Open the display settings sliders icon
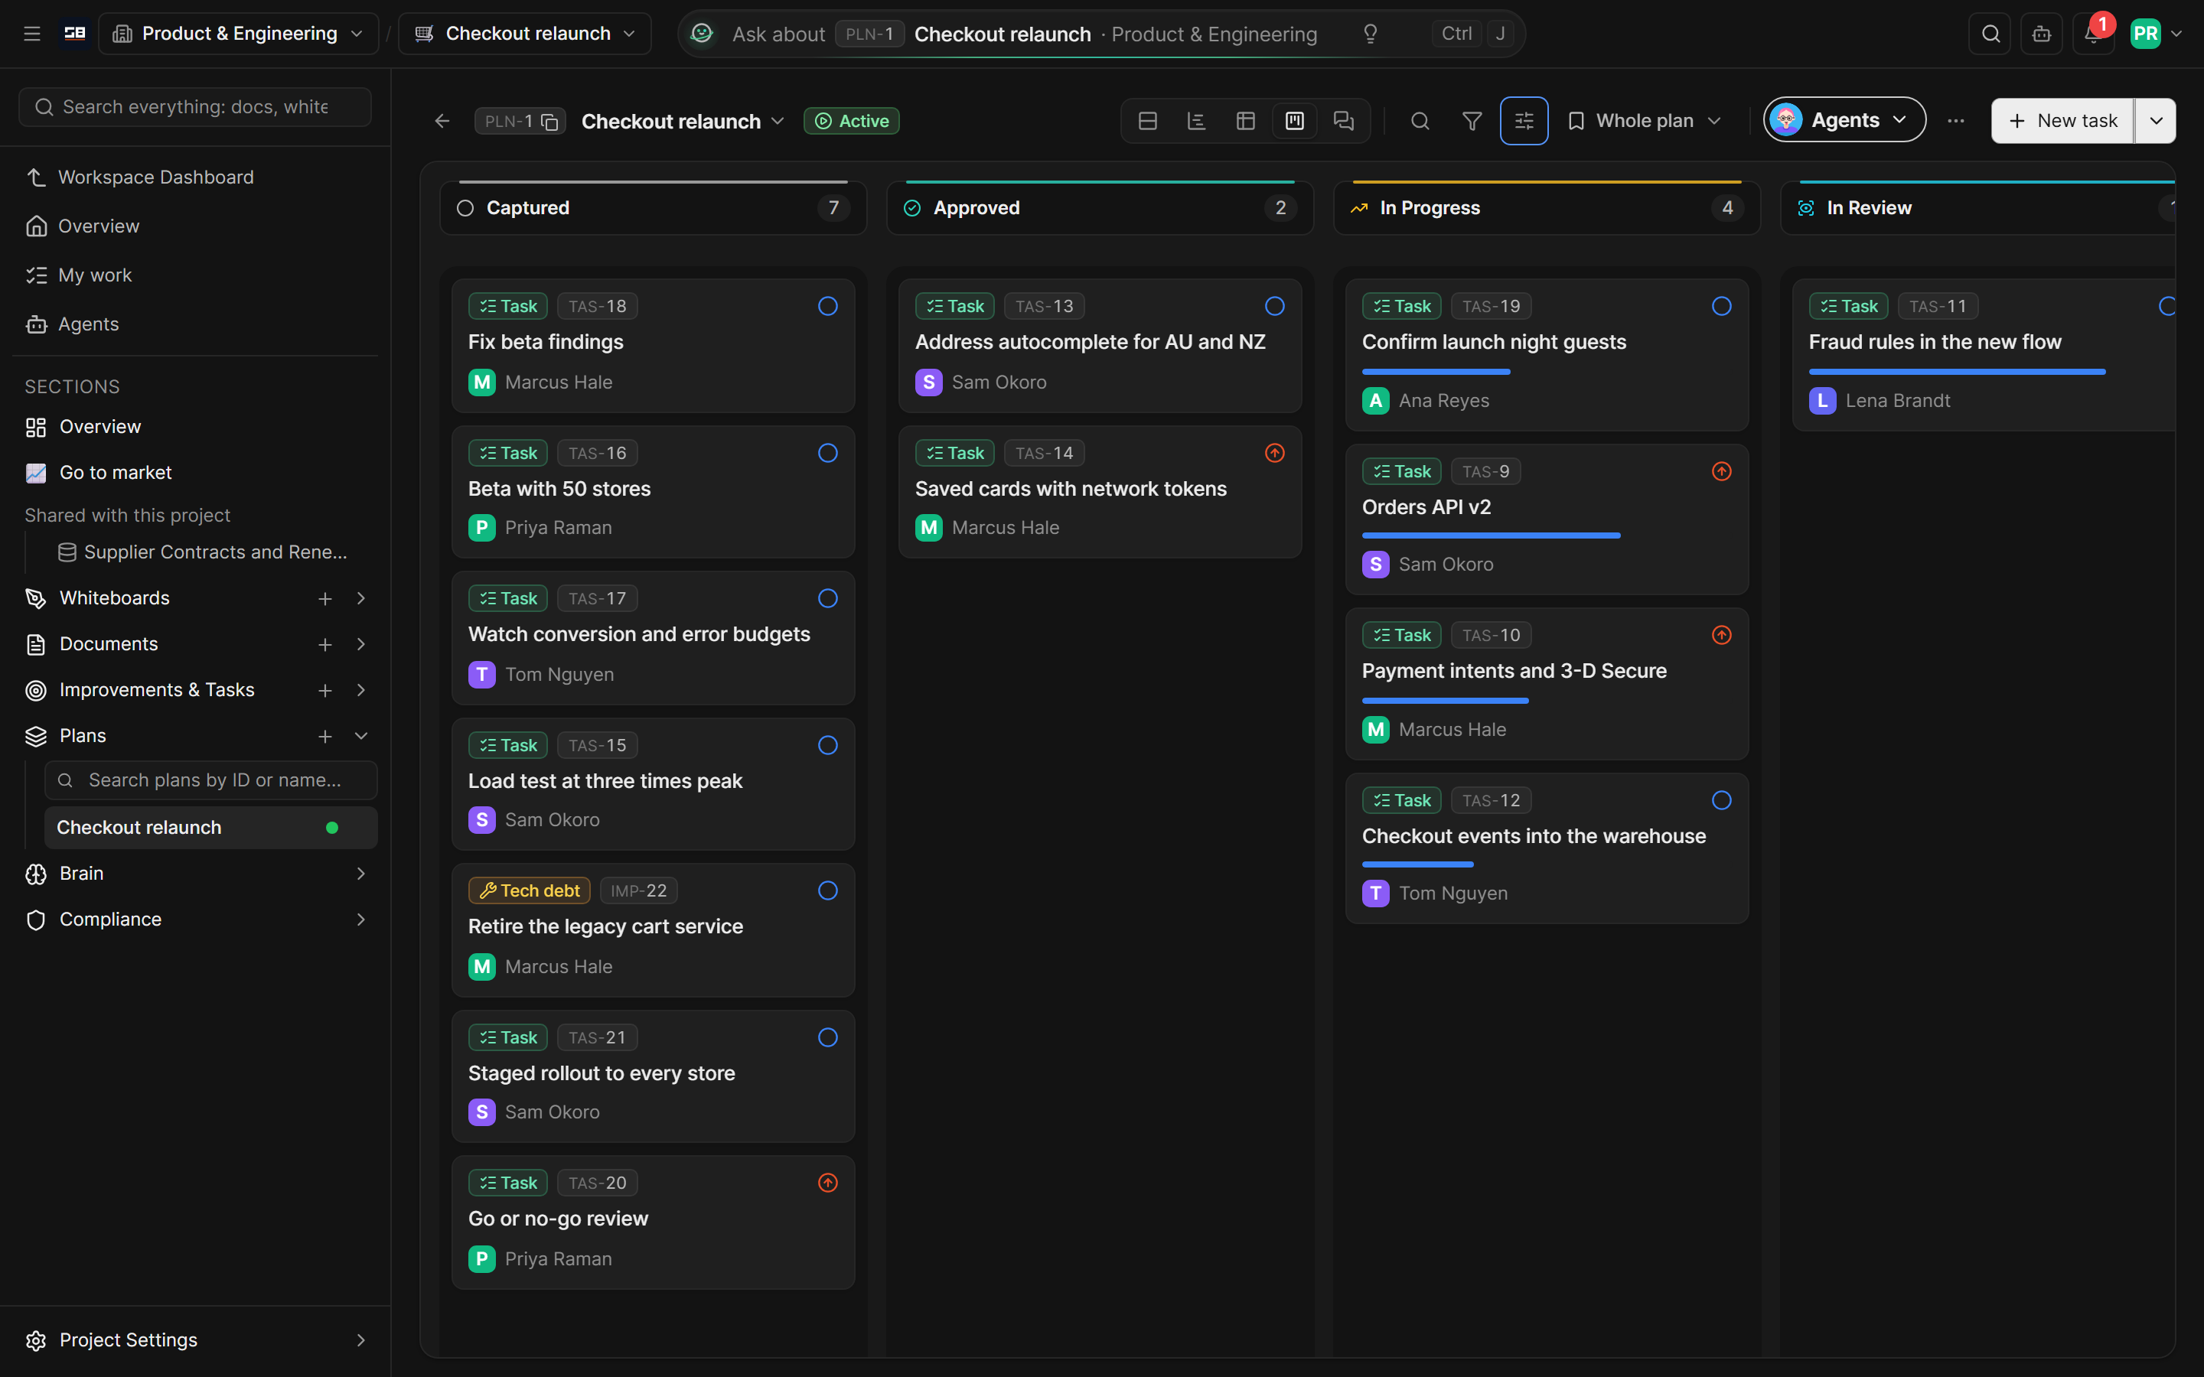The height and width of the screenshot is (1377, 2204). pyautogui.click(x=1524, y=121)
